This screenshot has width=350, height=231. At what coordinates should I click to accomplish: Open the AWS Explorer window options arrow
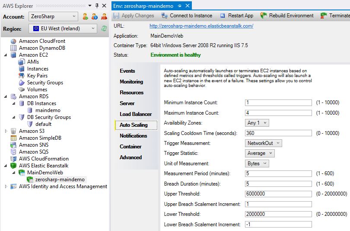[90, 6]
